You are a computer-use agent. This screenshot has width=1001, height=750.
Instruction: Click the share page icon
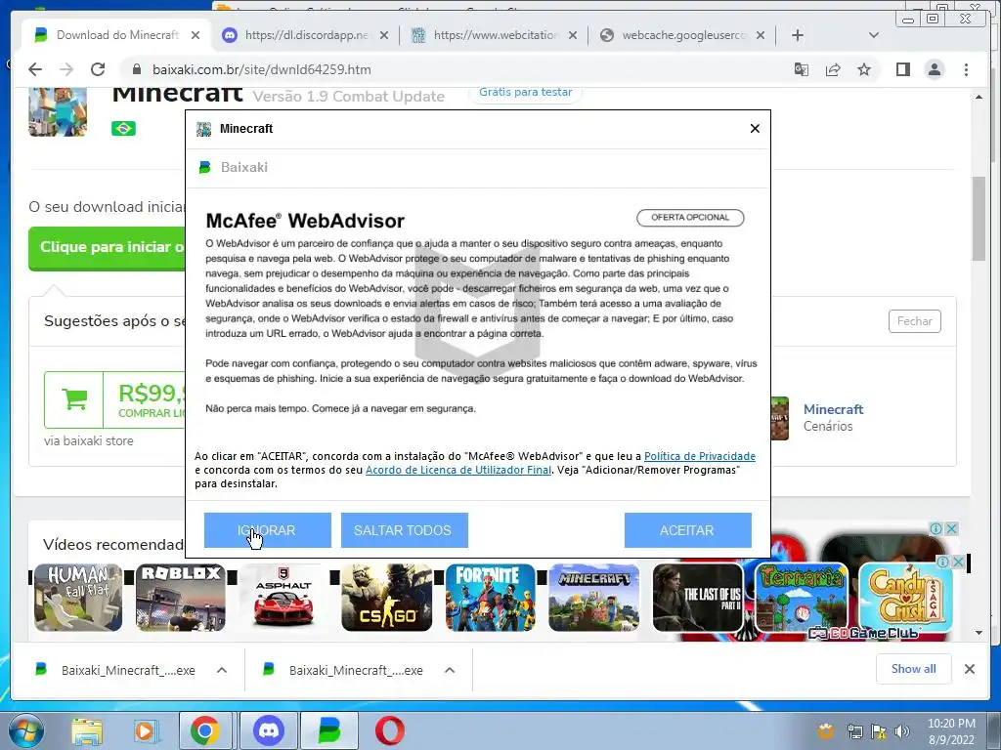(x=833, y=69)
